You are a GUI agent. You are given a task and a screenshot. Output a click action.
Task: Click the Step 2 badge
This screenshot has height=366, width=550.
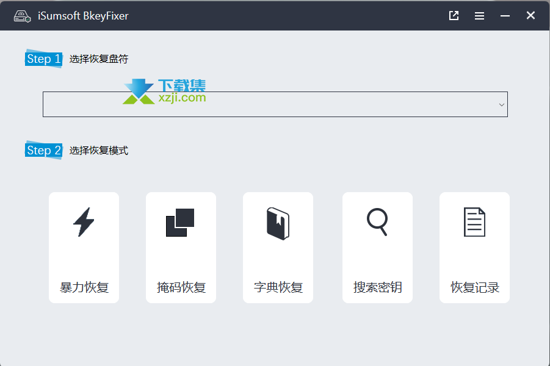coord(44,150)
